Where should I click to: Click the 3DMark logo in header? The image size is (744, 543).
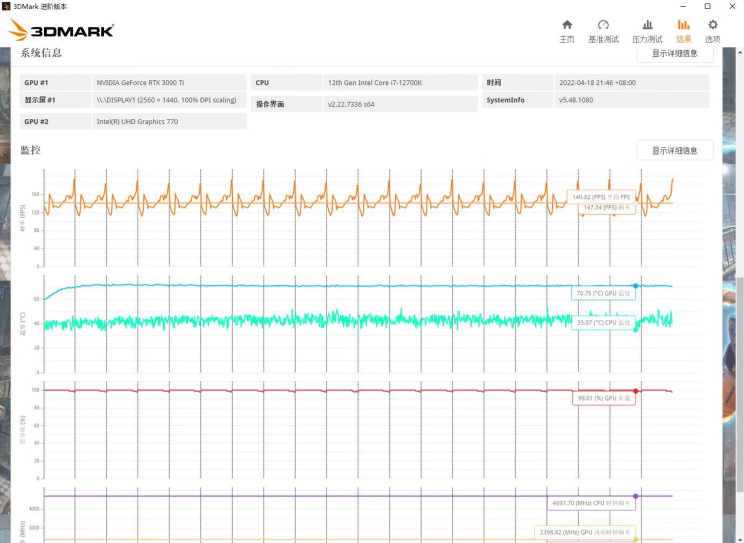(61, 30)
